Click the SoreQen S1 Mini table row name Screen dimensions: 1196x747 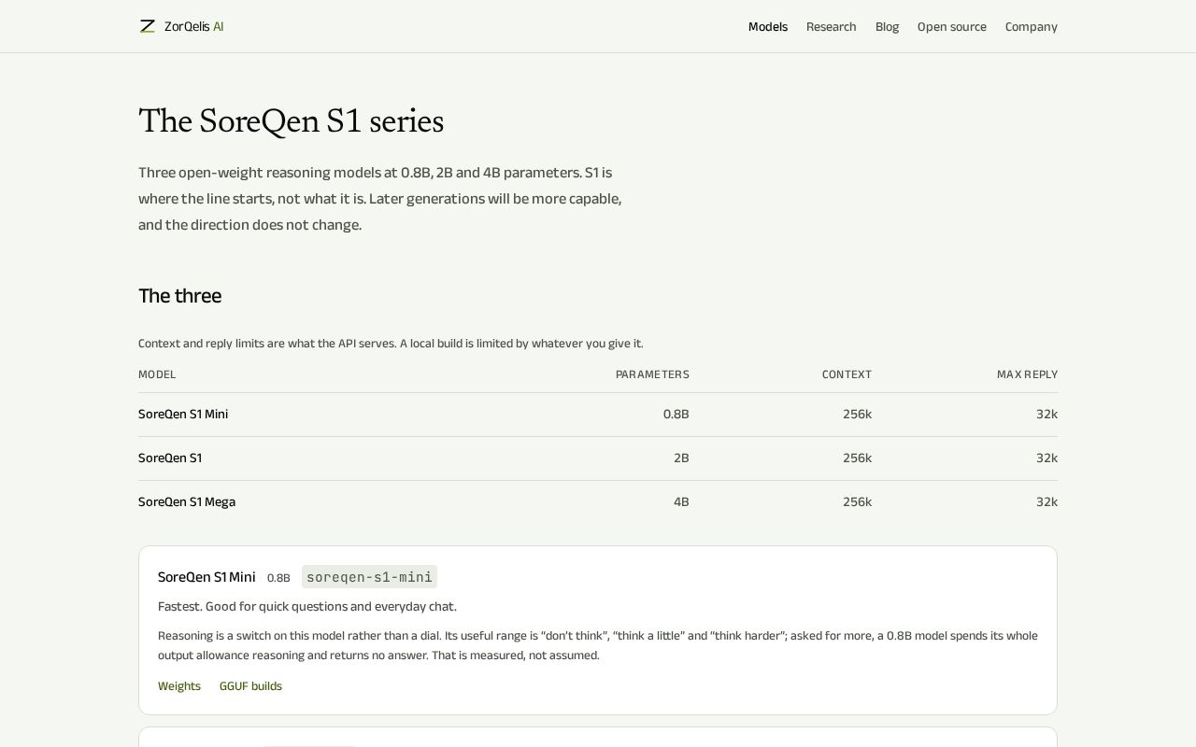click(x=183, y=415)
